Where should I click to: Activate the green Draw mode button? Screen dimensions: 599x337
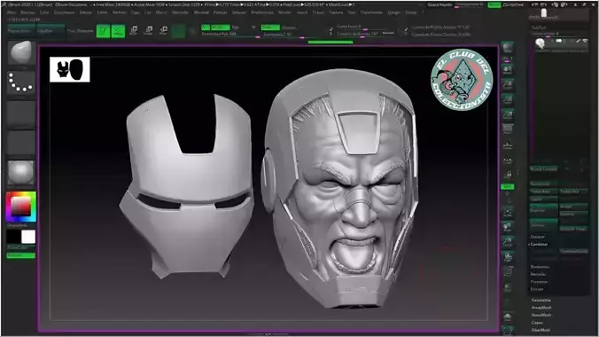pyautogui.click(x=118, y=31)
